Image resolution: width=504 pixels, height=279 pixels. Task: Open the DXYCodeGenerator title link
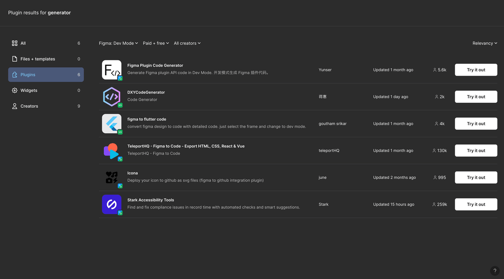pos(146,92)
